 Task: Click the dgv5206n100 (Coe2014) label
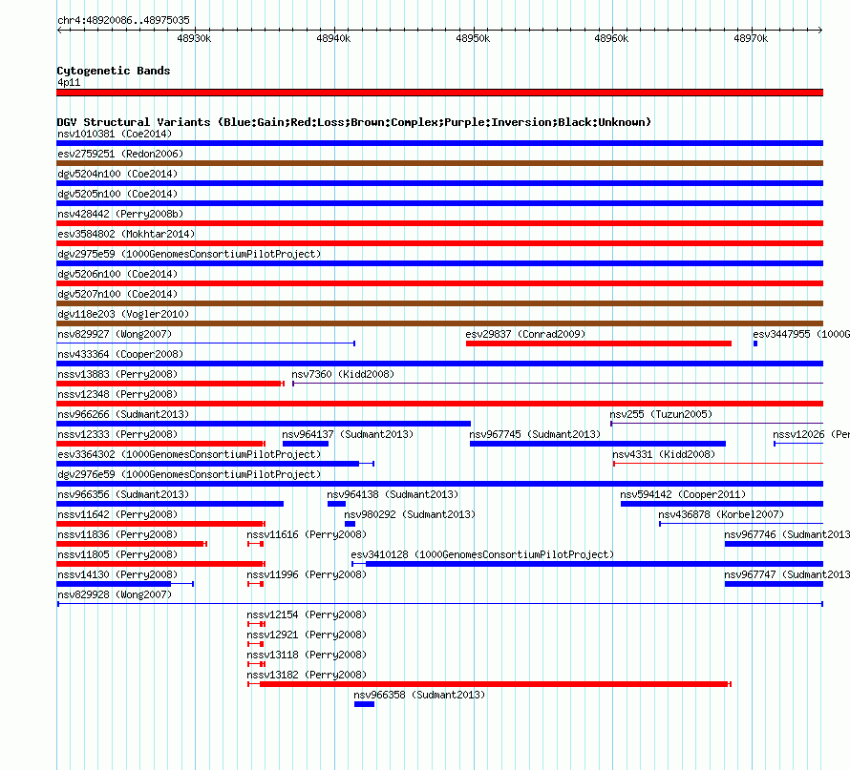[117, 274]
